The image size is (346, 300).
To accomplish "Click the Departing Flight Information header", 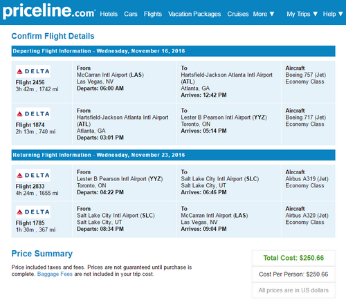I will tap(174, 51).
